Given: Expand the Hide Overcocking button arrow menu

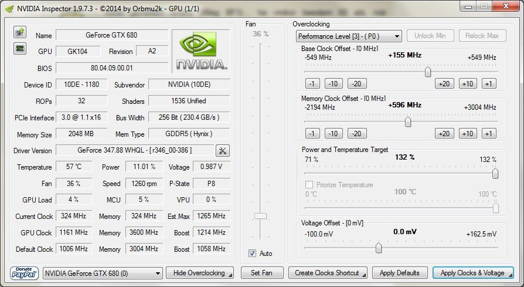Looking at the screenshot, I should [x=230, y=275].
